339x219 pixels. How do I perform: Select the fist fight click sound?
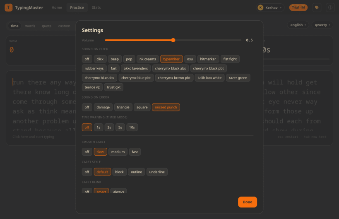[230, 59]
